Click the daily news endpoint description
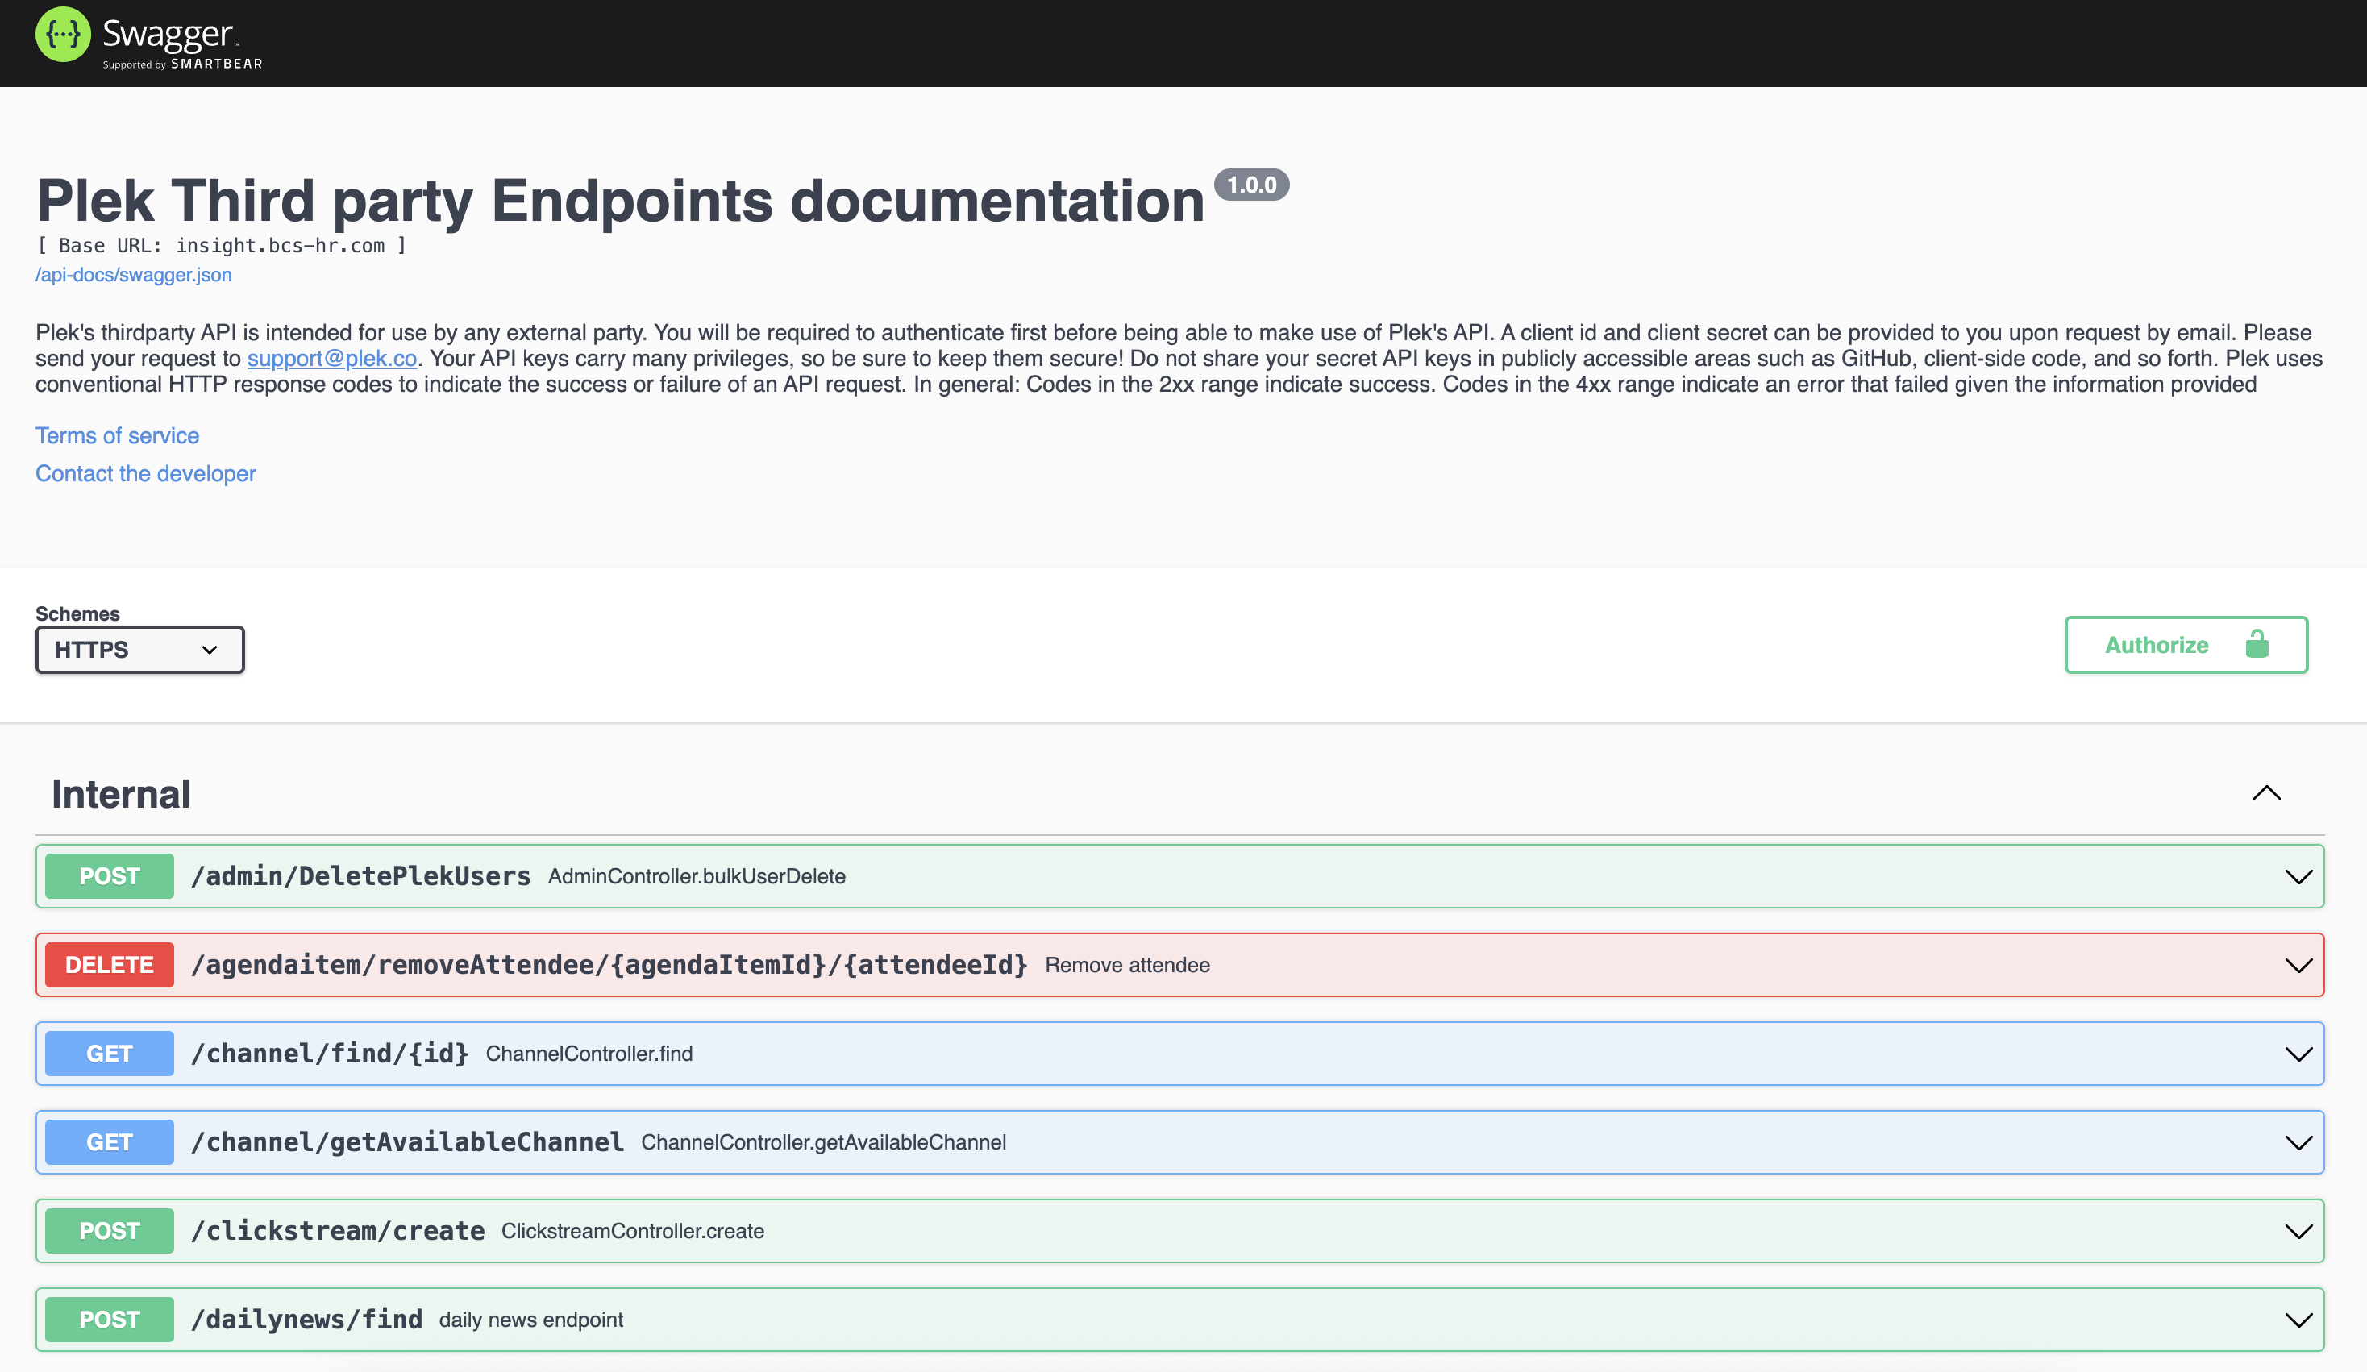The width and height of the screenshot is (2367, 1372). [x=531, y=1320]
